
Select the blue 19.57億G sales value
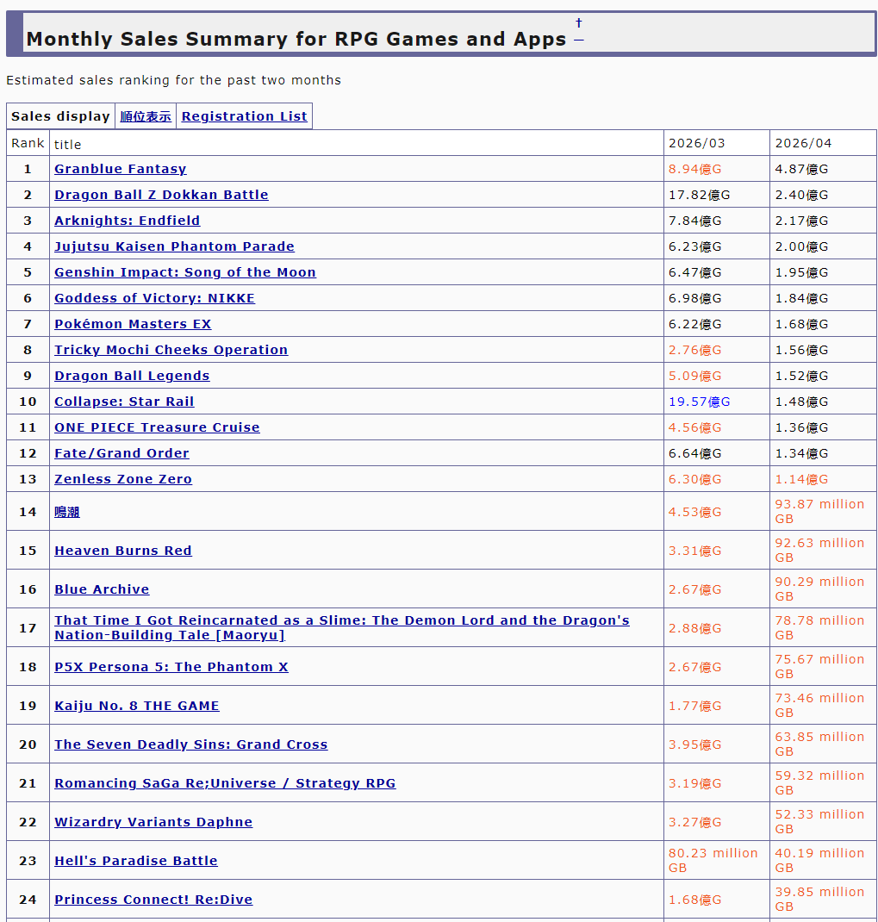click(x=700, y=402)
